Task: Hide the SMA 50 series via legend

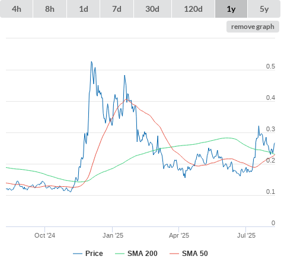Action: (189, 254)
